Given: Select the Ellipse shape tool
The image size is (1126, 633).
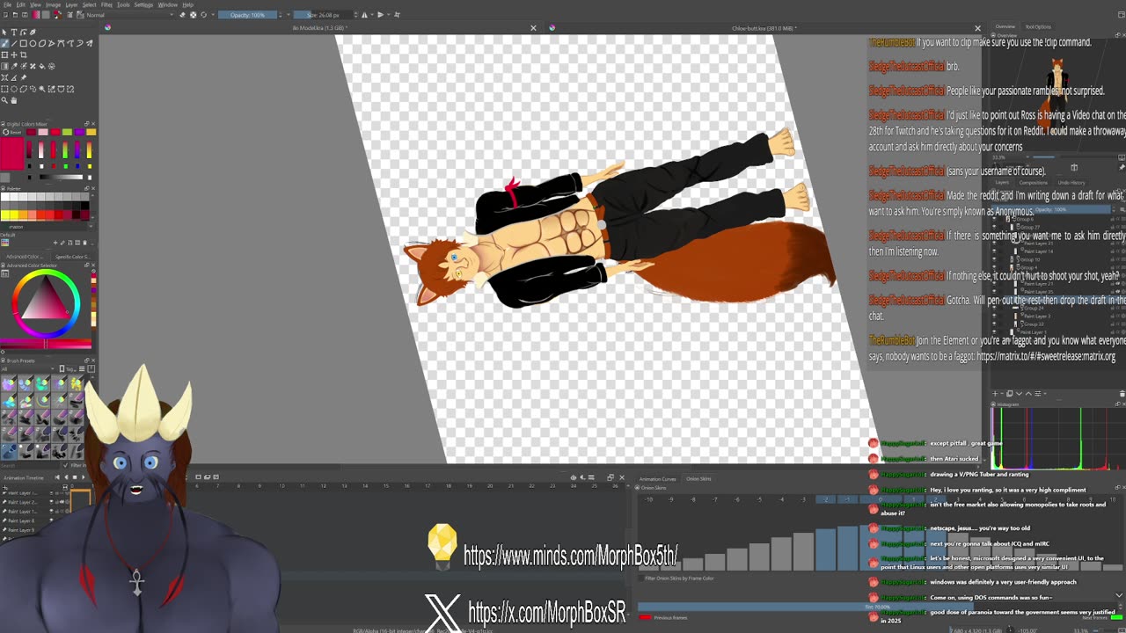Looking at the screenshot, I should coord(33,43).
